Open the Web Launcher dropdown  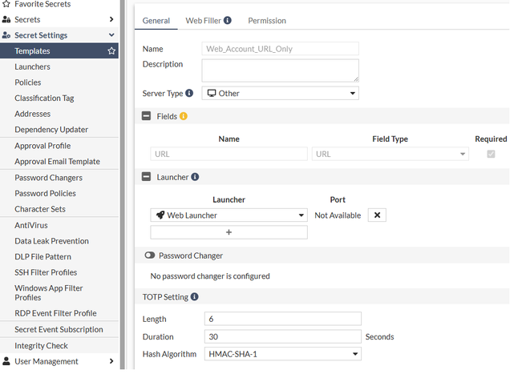[x=229, y=215]
